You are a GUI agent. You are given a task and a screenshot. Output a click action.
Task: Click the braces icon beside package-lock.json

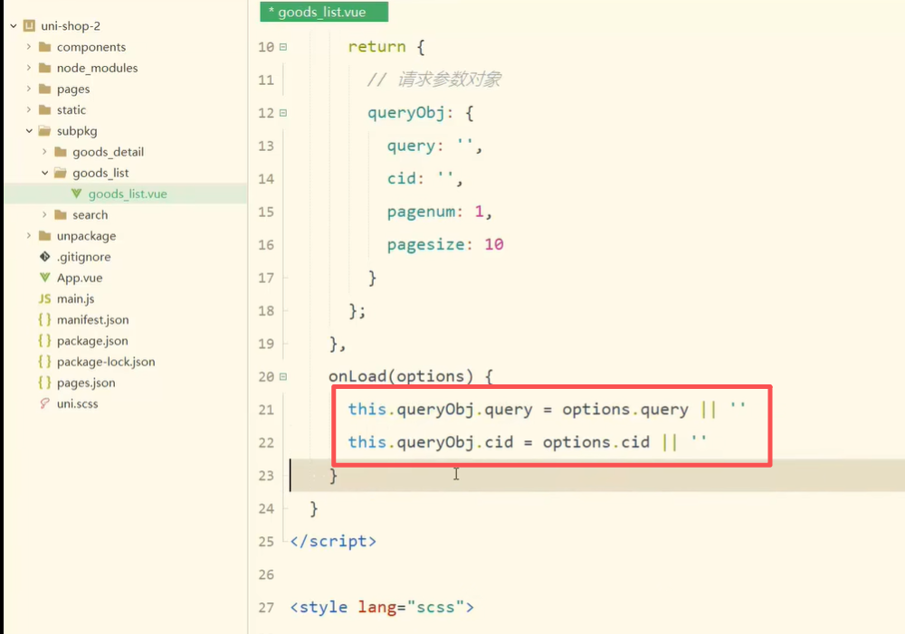point(44,362)
